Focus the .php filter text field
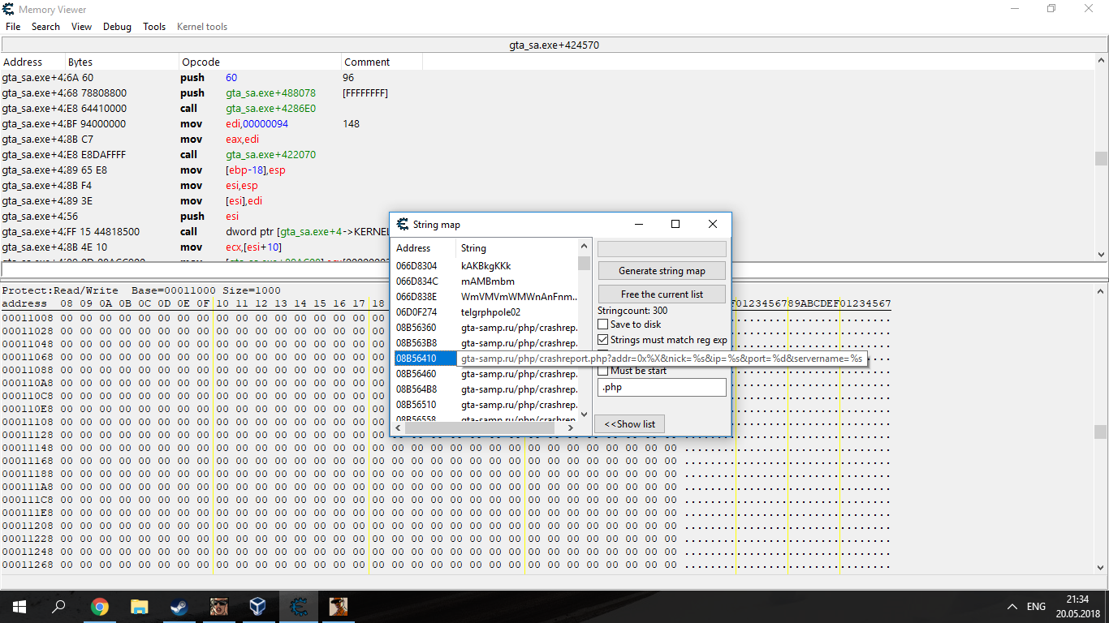 pos(662,387)
